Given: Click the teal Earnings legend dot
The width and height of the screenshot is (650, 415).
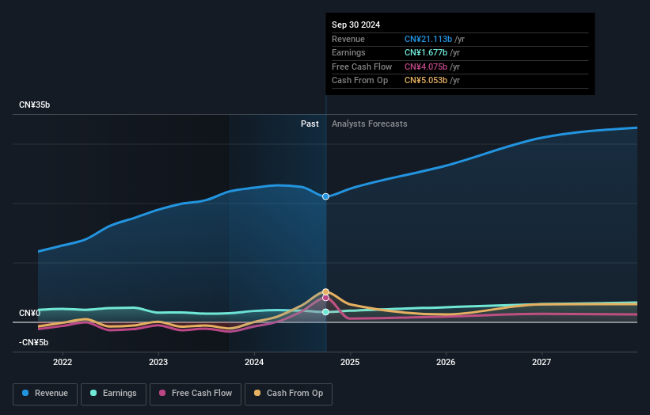Looking at the screenshot, I should pyautogui.click(x=93, y=393).
